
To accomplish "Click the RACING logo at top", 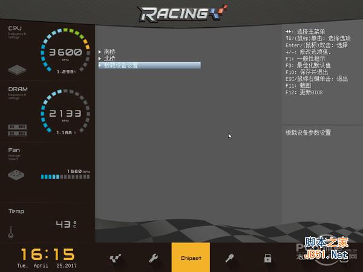I will coord(183,13).
